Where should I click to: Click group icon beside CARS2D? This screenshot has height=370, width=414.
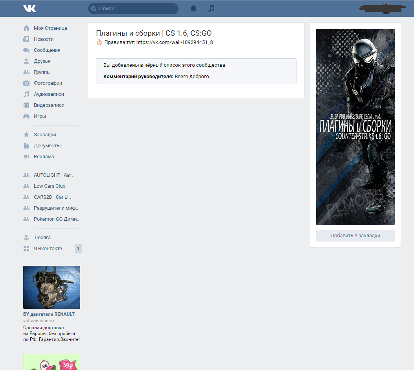click(x=26, y=197)
